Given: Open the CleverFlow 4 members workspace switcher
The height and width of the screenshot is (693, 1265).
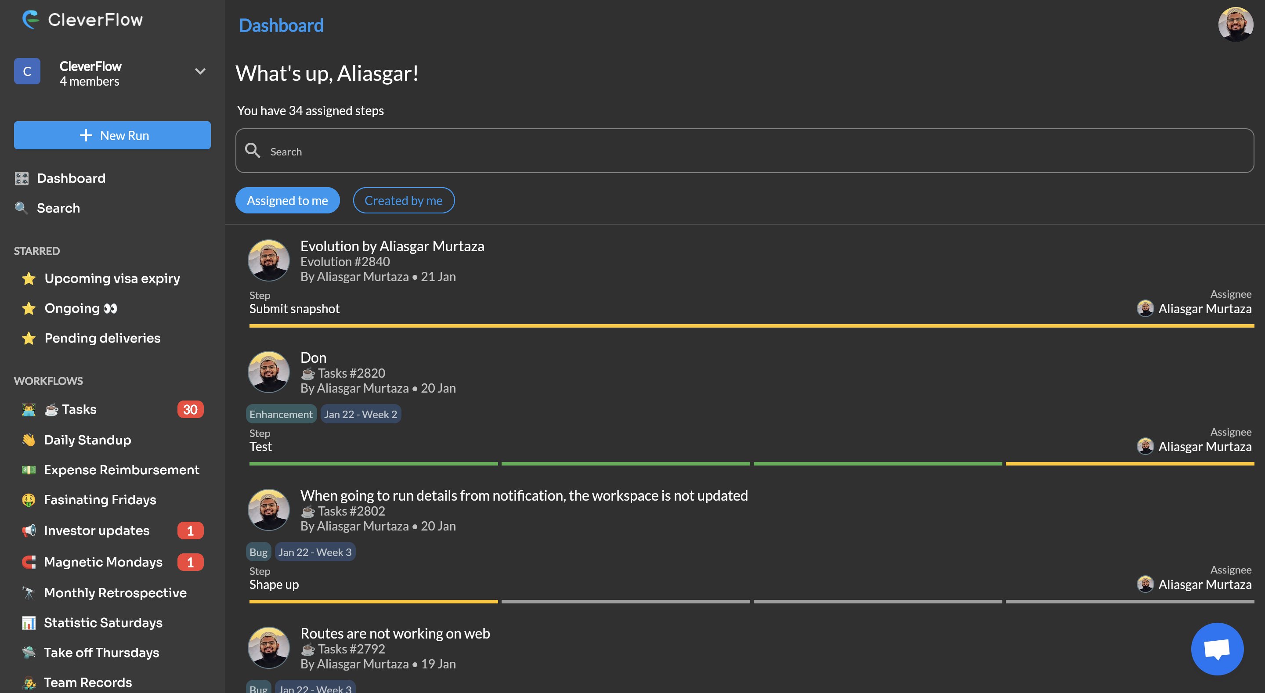Looking at the screenshot, I should click(90, 73).
